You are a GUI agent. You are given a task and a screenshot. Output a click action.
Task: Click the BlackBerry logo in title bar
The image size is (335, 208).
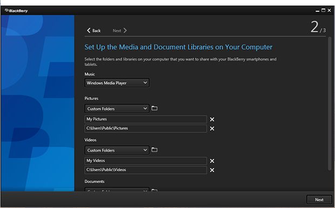tap(16, 10)
